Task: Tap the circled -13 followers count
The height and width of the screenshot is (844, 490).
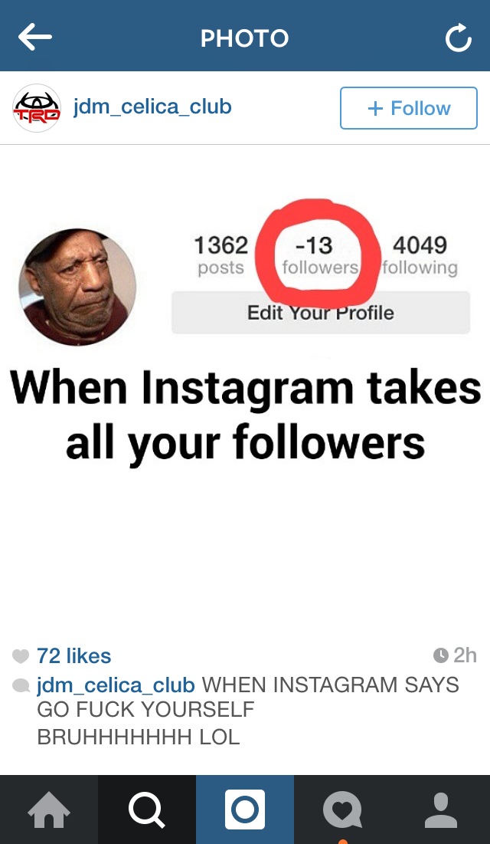Action: tap(319, 255)
